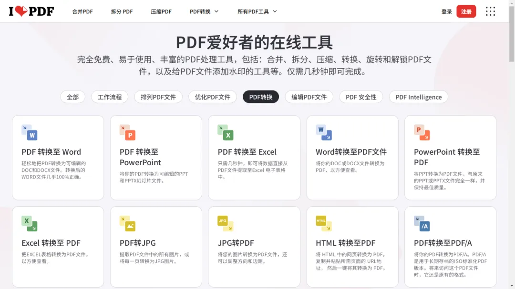515x289 pixels.
Task: Click the Word to PDF icon
Action: (324, 132)
